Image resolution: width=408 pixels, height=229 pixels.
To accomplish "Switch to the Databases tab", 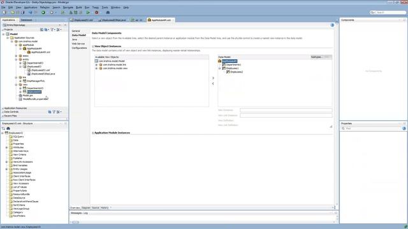I will coord(27,20).
